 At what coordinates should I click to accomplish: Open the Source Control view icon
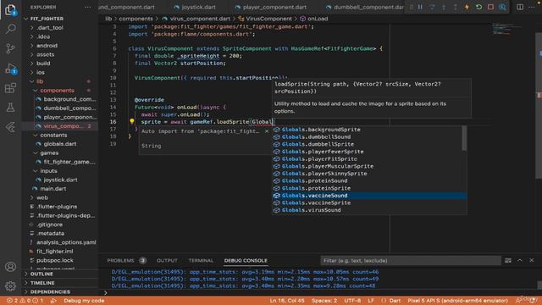pyautogui.click(x=10, y=48)
